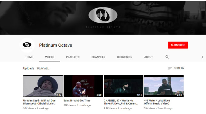Open CHANNEL 37 - Waste No Time title

click(x=121, y=102)
